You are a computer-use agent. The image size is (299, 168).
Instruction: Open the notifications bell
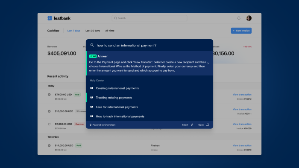239,18
